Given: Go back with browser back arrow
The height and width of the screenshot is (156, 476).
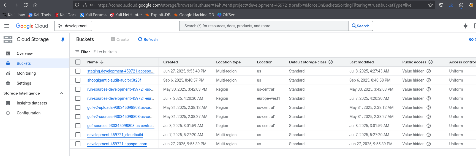Looking at the screenshot, I should 6,5.
